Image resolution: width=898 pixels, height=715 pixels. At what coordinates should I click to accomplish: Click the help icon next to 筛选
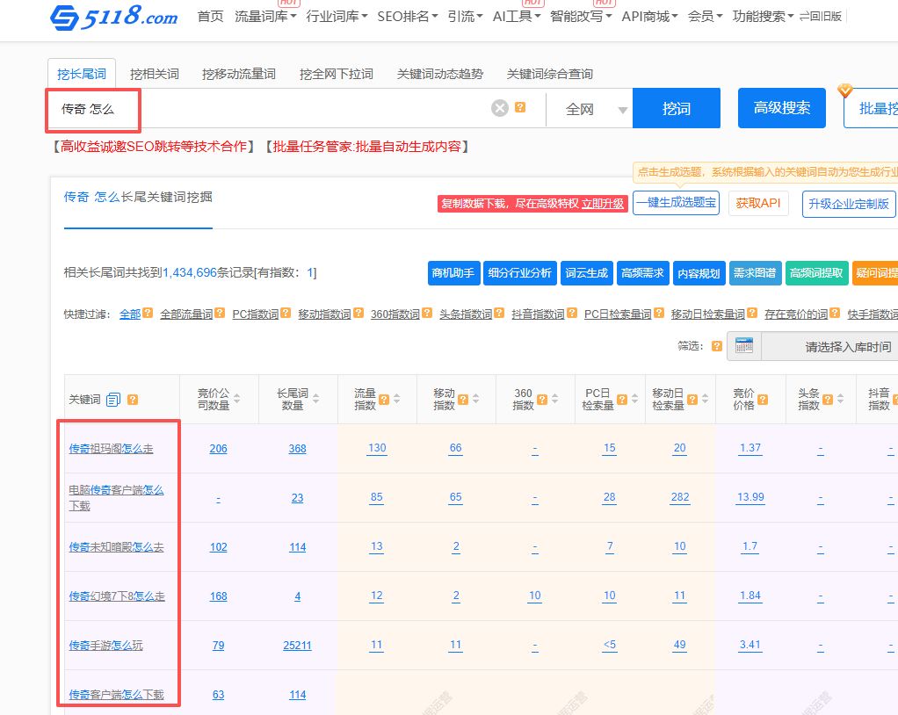coord(716,346)
